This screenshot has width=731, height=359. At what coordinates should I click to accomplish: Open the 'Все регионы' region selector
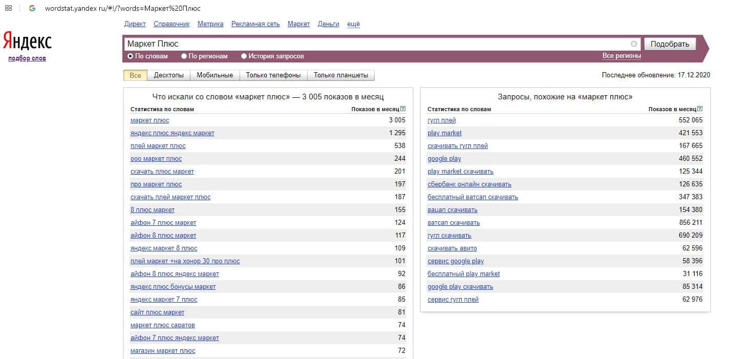(621, 56)
